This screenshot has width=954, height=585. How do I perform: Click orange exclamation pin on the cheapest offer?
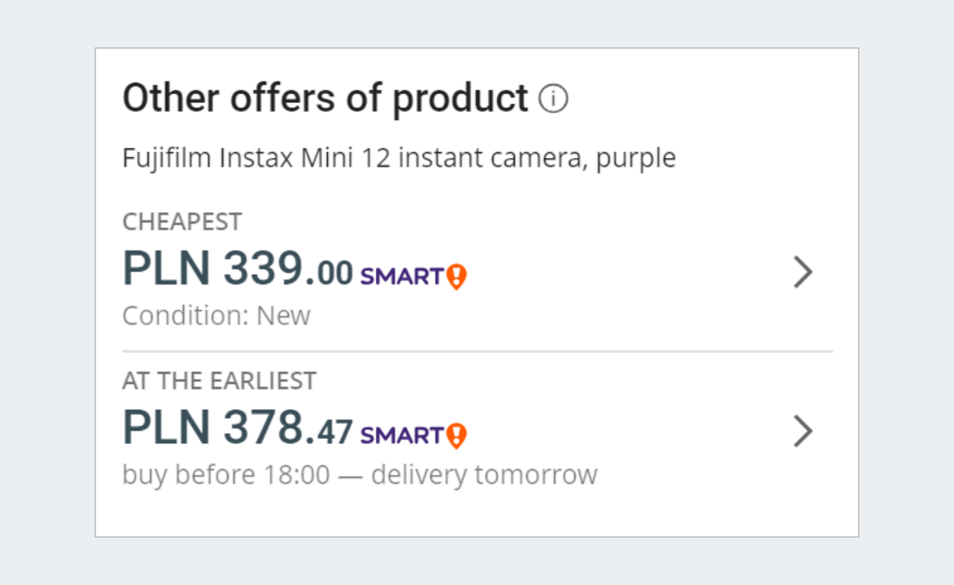coord(456,277)
